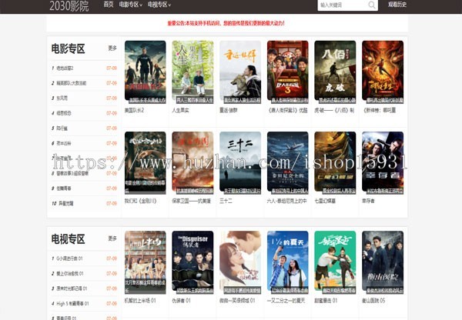Open the 甜蜜暴击 green TV poster
The image size is (462, 320).
point(335,262)
